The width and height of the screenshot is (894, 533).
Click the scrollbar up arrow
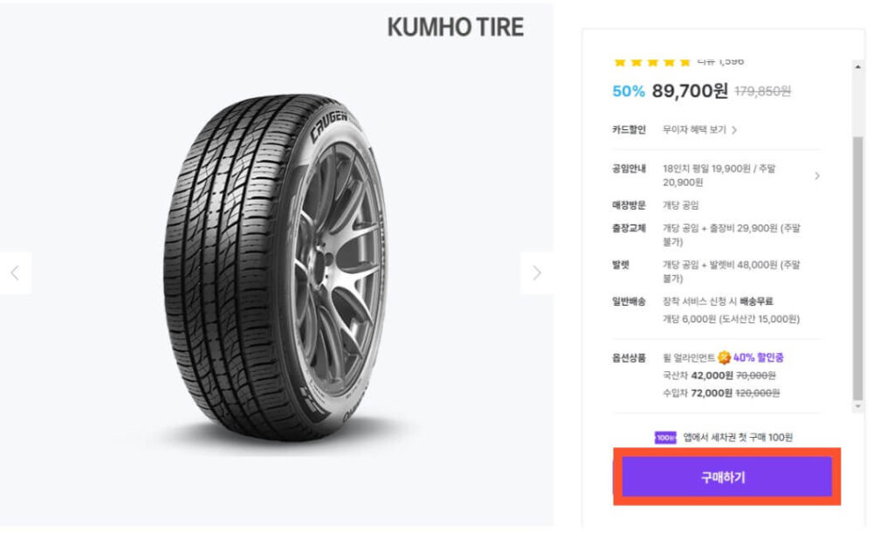pyautogui.click(x=858, y=67)
